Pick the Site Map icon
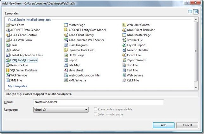 pyautogui.click(x=66, y=65)
